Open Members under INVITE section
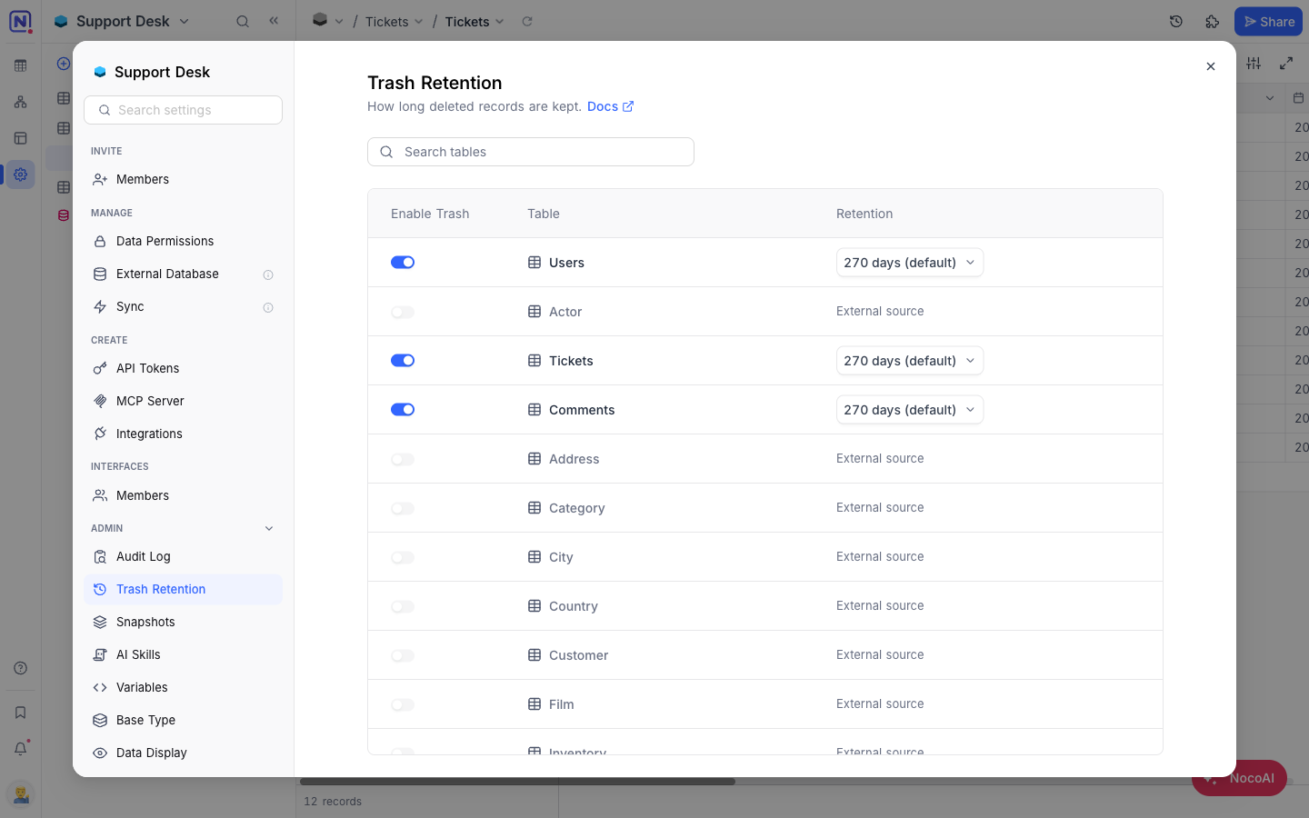 pyautogui.click(x=183, y=179)
